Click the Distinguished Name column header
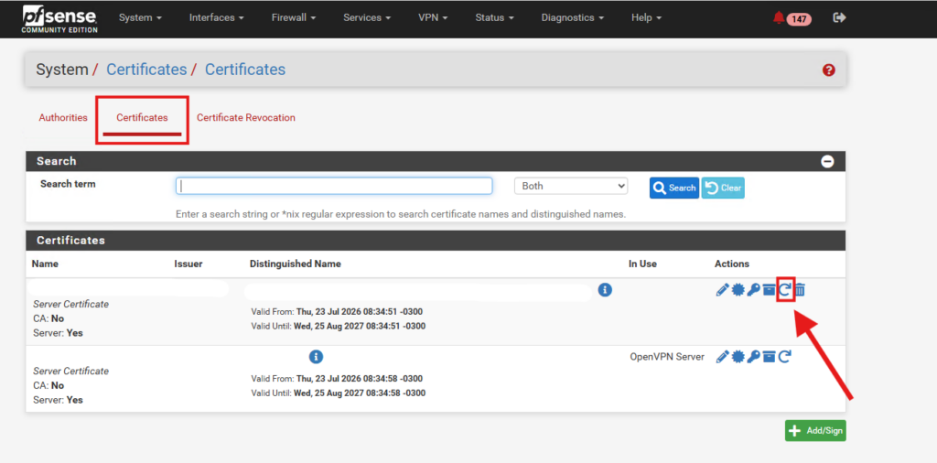937x463 pixels. tap(296, 264)
